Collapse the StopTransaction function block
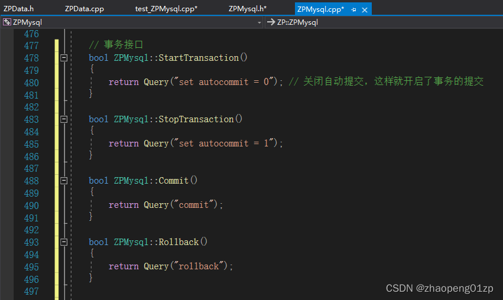Screen dimensions: 503x300 click(64, 119)
